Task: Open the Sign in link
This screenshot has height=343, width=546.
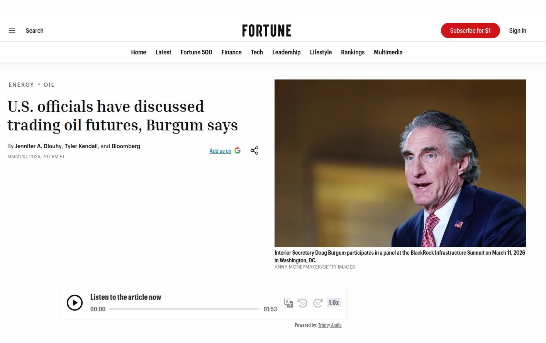Action: 517,30
